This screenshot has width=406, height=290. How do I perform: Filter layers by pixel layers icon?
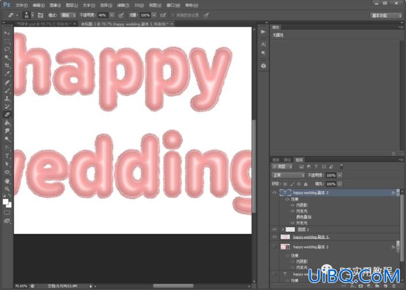click(301, 167)
